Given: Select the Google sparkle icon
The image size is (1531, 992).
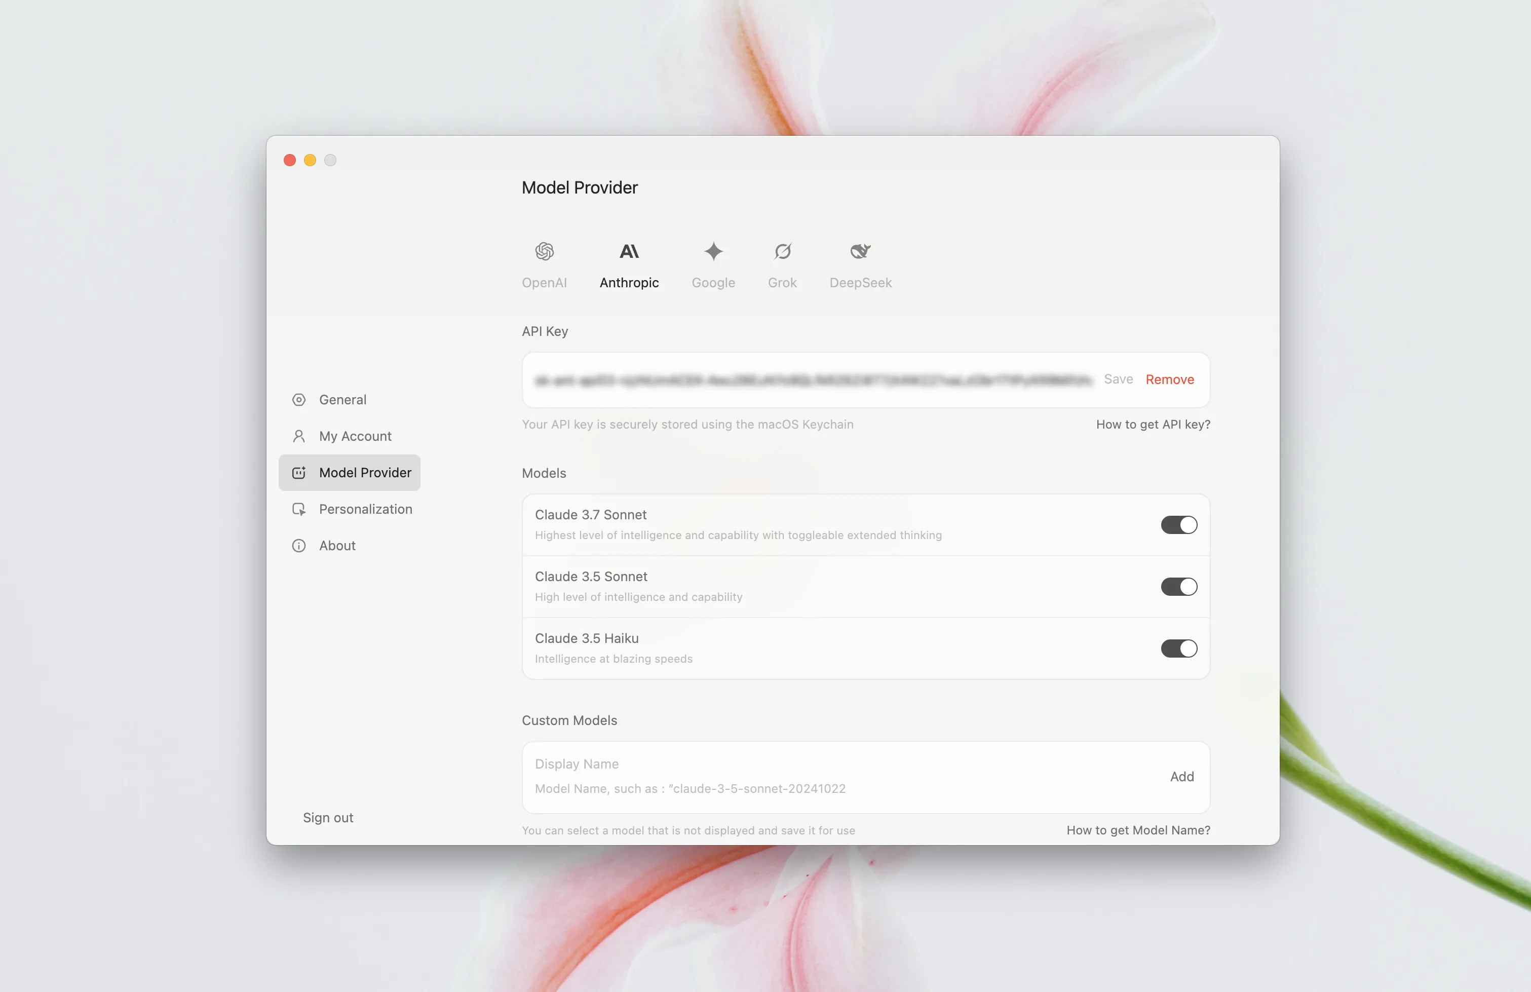Looking at the screenshot, I should pyautogui.click(x=713, y=251).
